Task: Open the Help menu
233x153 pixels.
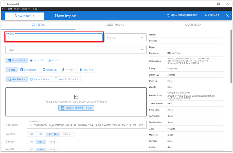Action: pos(35,9)
